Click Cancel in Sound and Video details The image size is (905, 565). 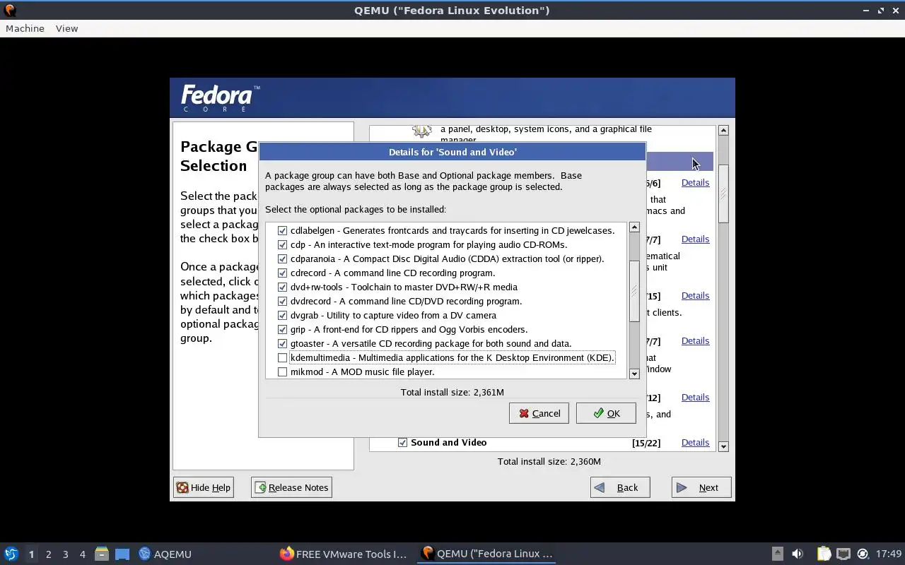539,413
